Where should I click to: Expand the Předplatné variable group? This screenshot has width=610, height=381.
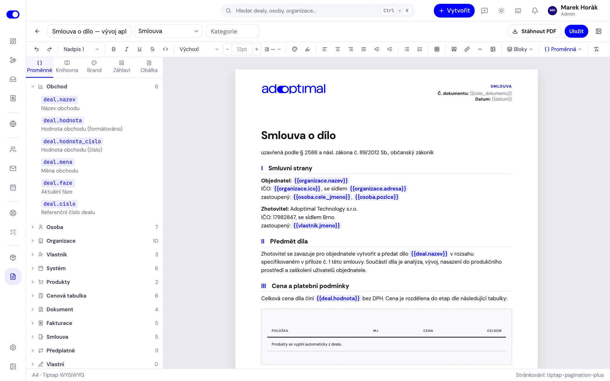point(94,351)
